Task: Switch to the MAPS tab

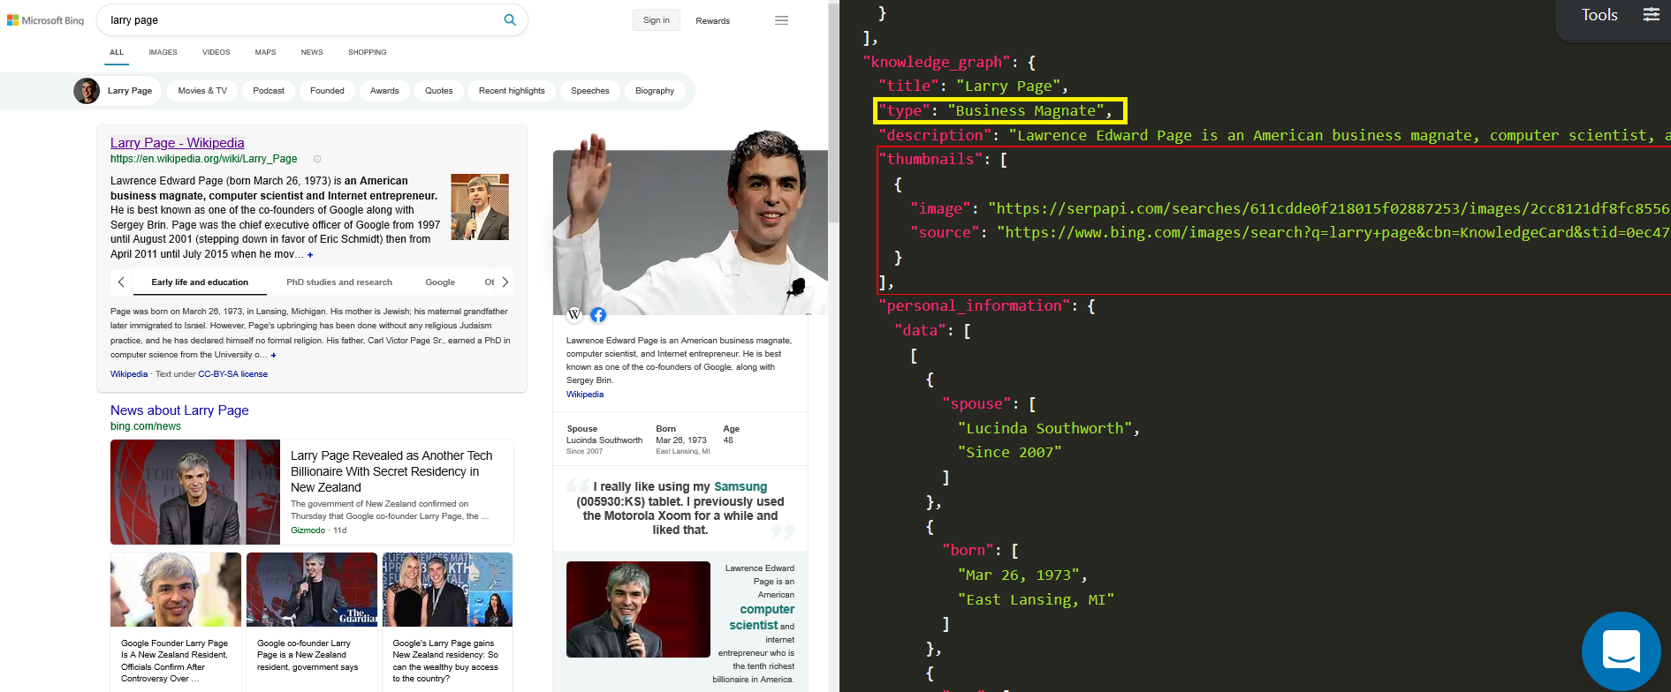Action: click(x=265, y=52)
